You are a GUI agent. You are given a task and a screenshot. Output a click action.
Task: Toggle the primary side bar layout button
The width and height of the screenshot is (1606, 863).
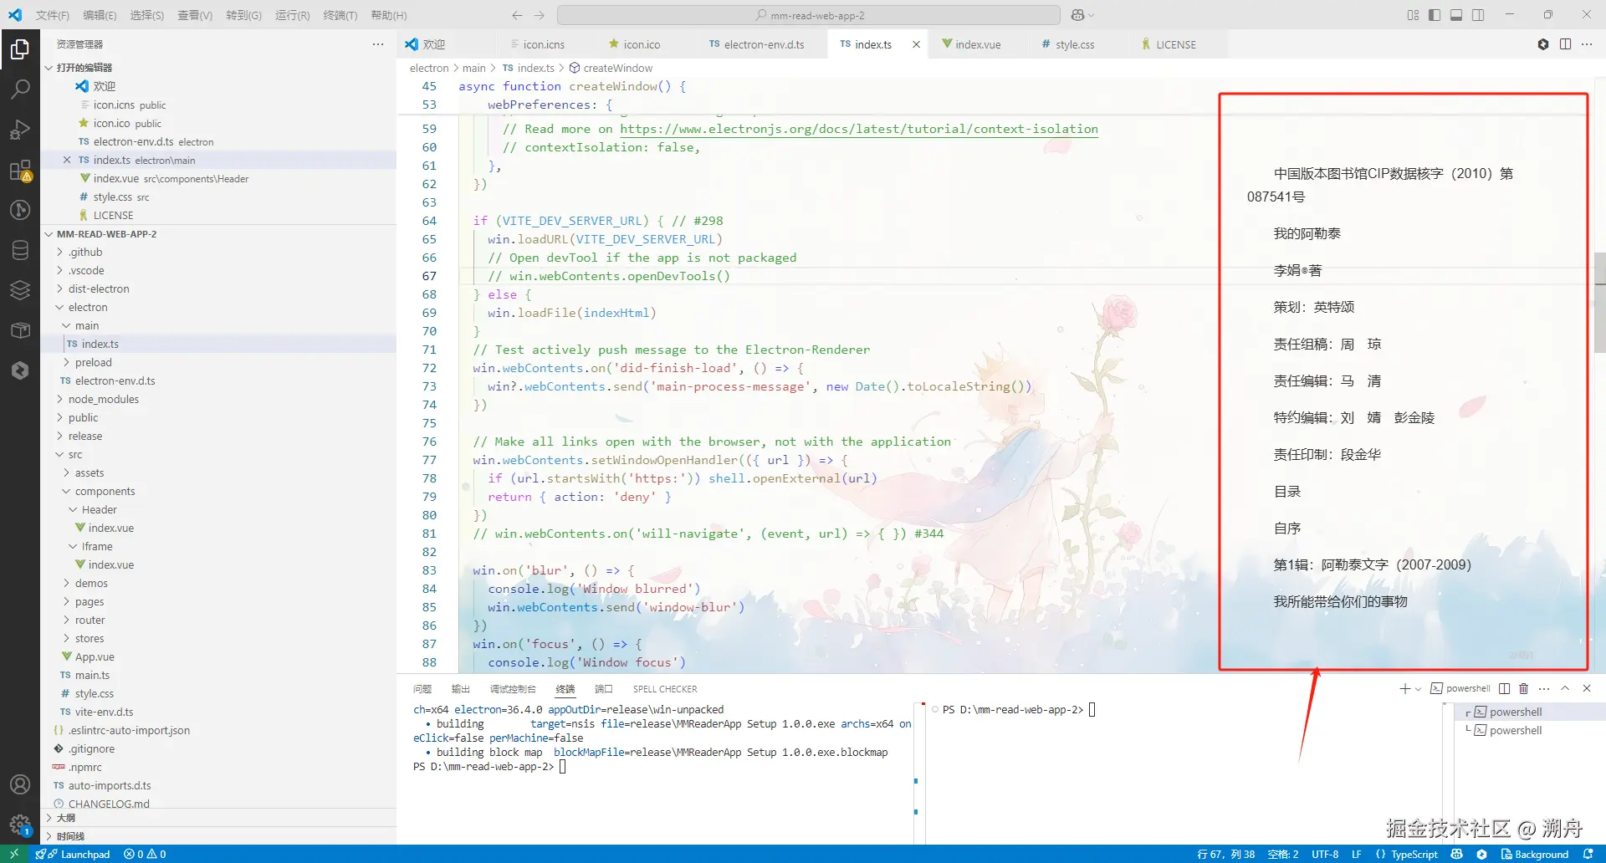tap(1435, 15)
